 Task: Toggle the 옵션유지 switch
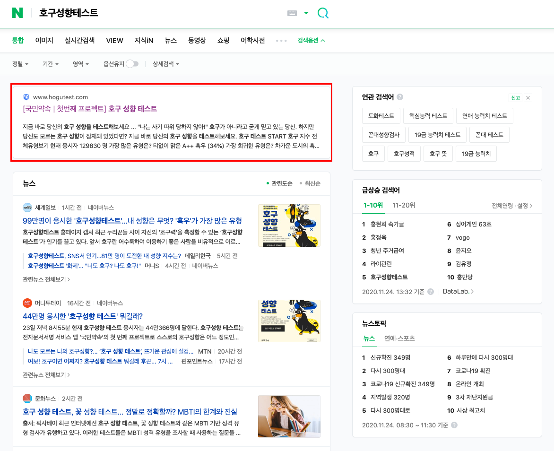click(x=132, y=64)
